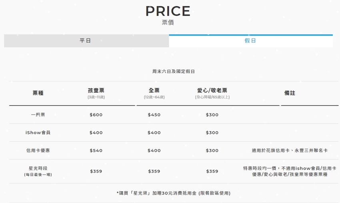The width and height of the screenshot is (340, 203).
Task: Click the 愛心/敬老票 column header
Action: coord(212,91)
